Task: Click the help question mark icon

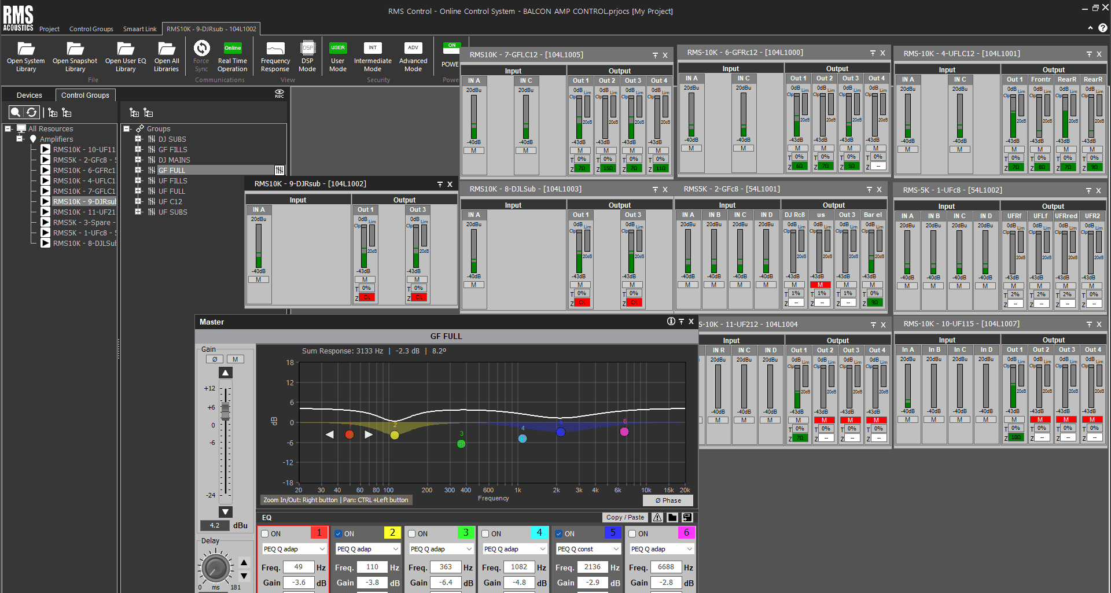Action: click(1103, 28)
